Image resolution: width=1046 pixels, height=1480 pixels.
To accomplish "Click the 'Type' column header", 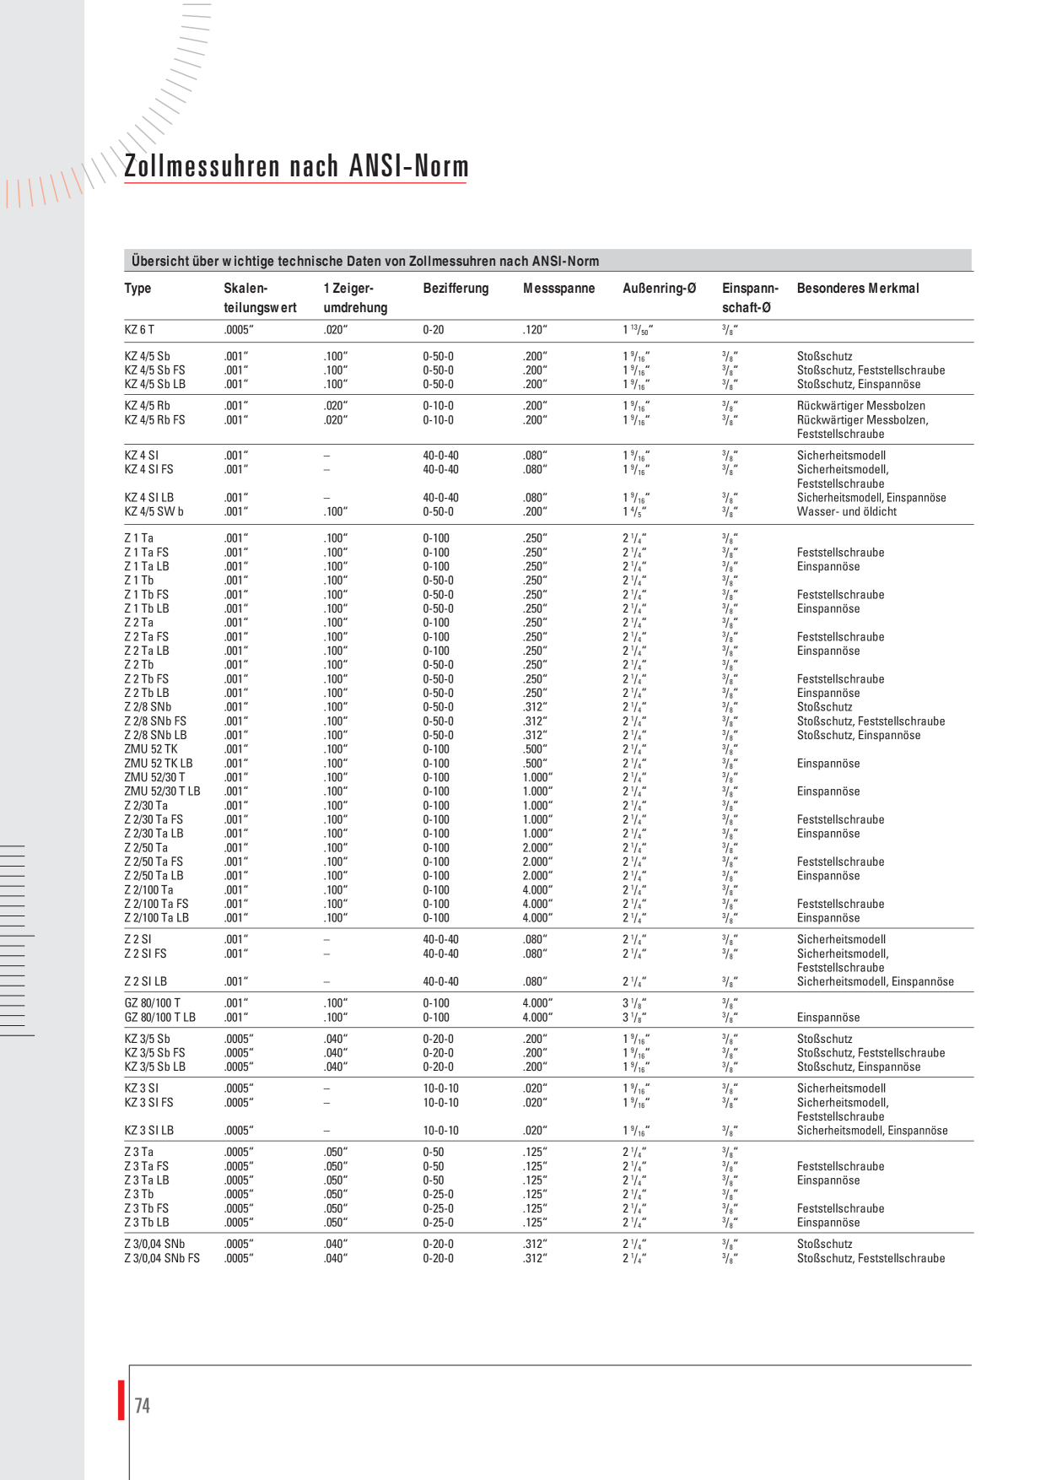I will 137,289.
